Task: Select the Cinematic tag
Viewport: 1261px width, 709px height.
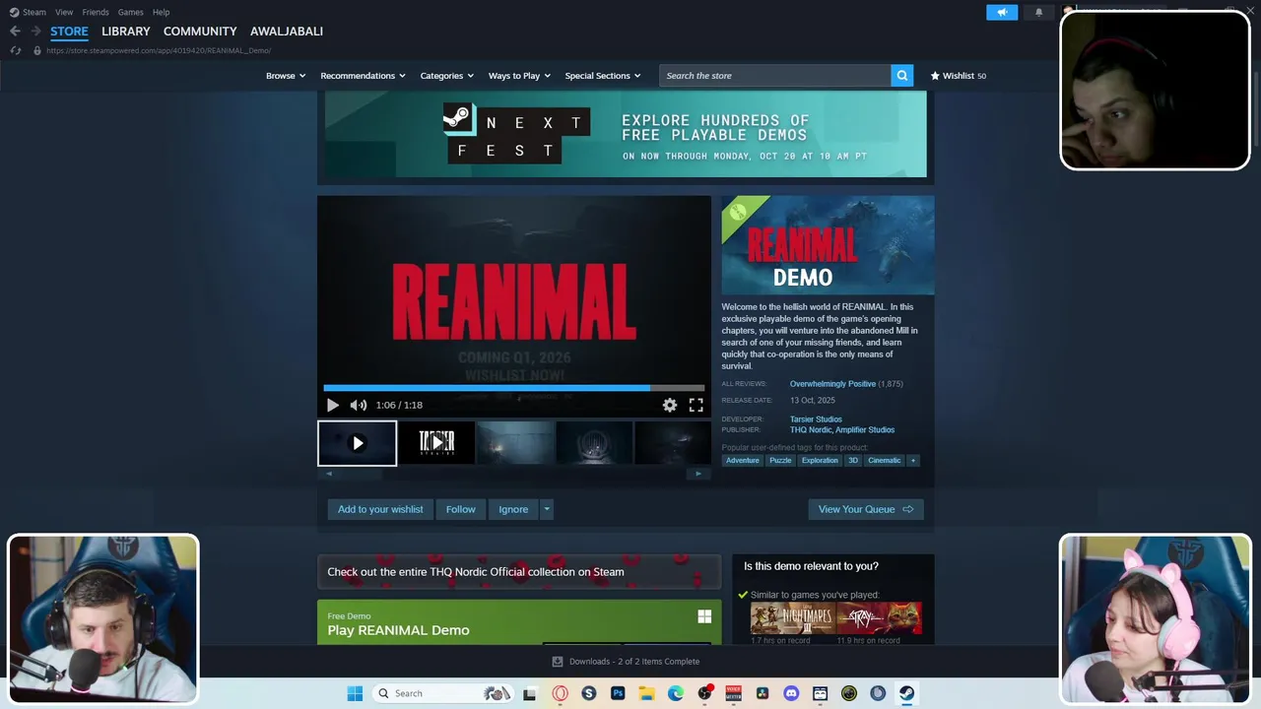Action: tap(885, 460)
